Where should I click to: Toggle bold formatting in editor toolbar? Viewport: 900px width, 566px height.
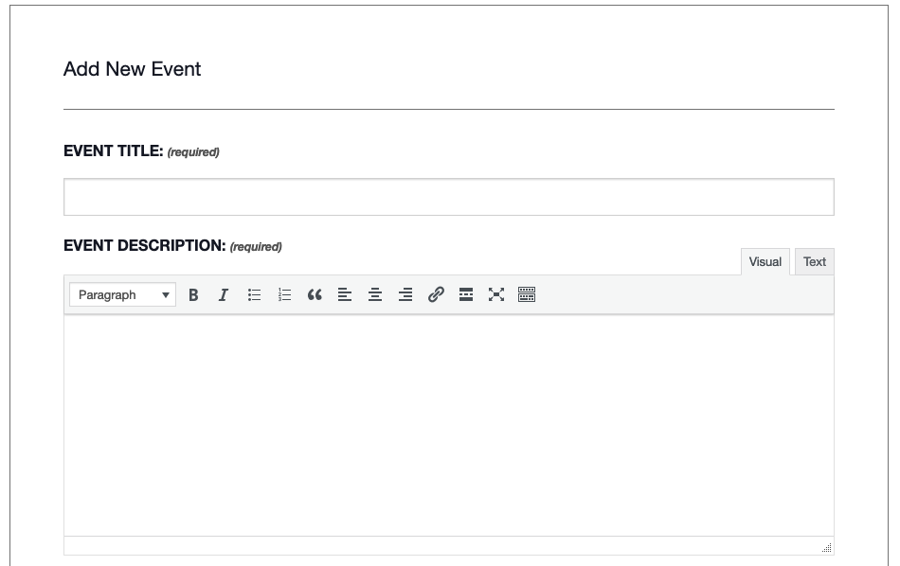[193, 294]
